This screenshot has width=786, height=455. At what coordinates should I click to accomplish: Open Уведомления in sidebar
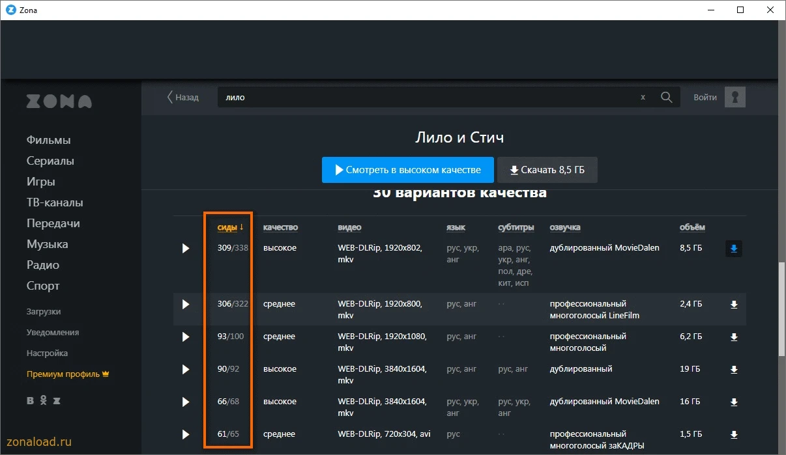pos(53,333)
